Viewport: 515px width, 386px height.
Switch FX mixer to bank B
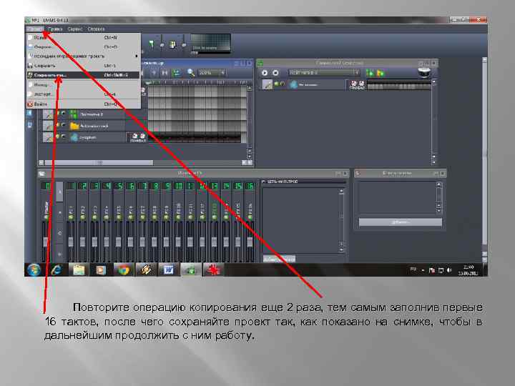click(x=60, y=213)
